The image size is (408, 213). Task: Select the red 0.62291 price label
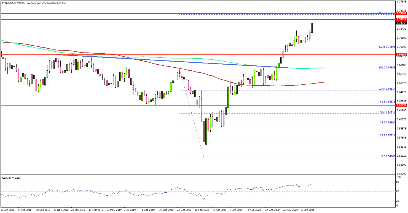pos(401,105)
